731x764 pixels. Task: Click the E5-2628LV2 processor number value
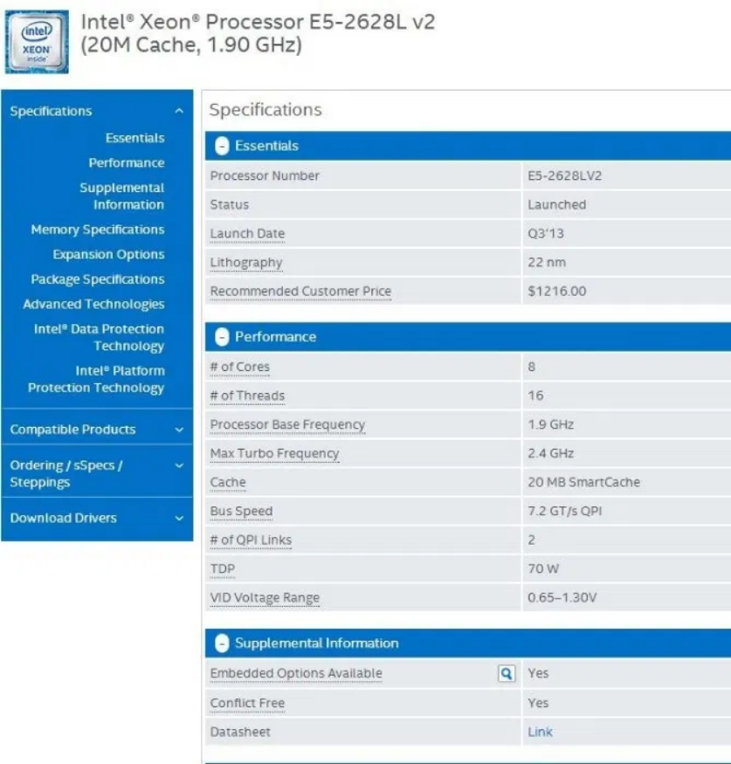coord(564,176)
